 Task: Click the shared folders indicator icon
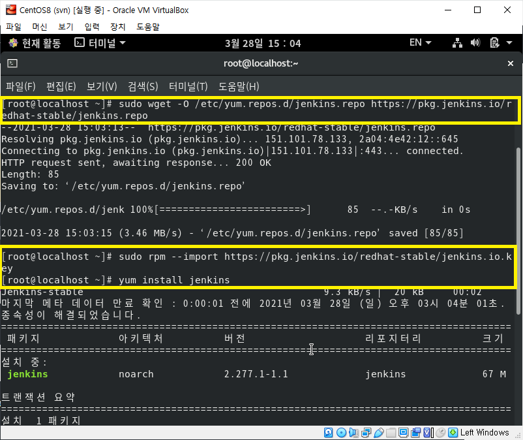391,433
